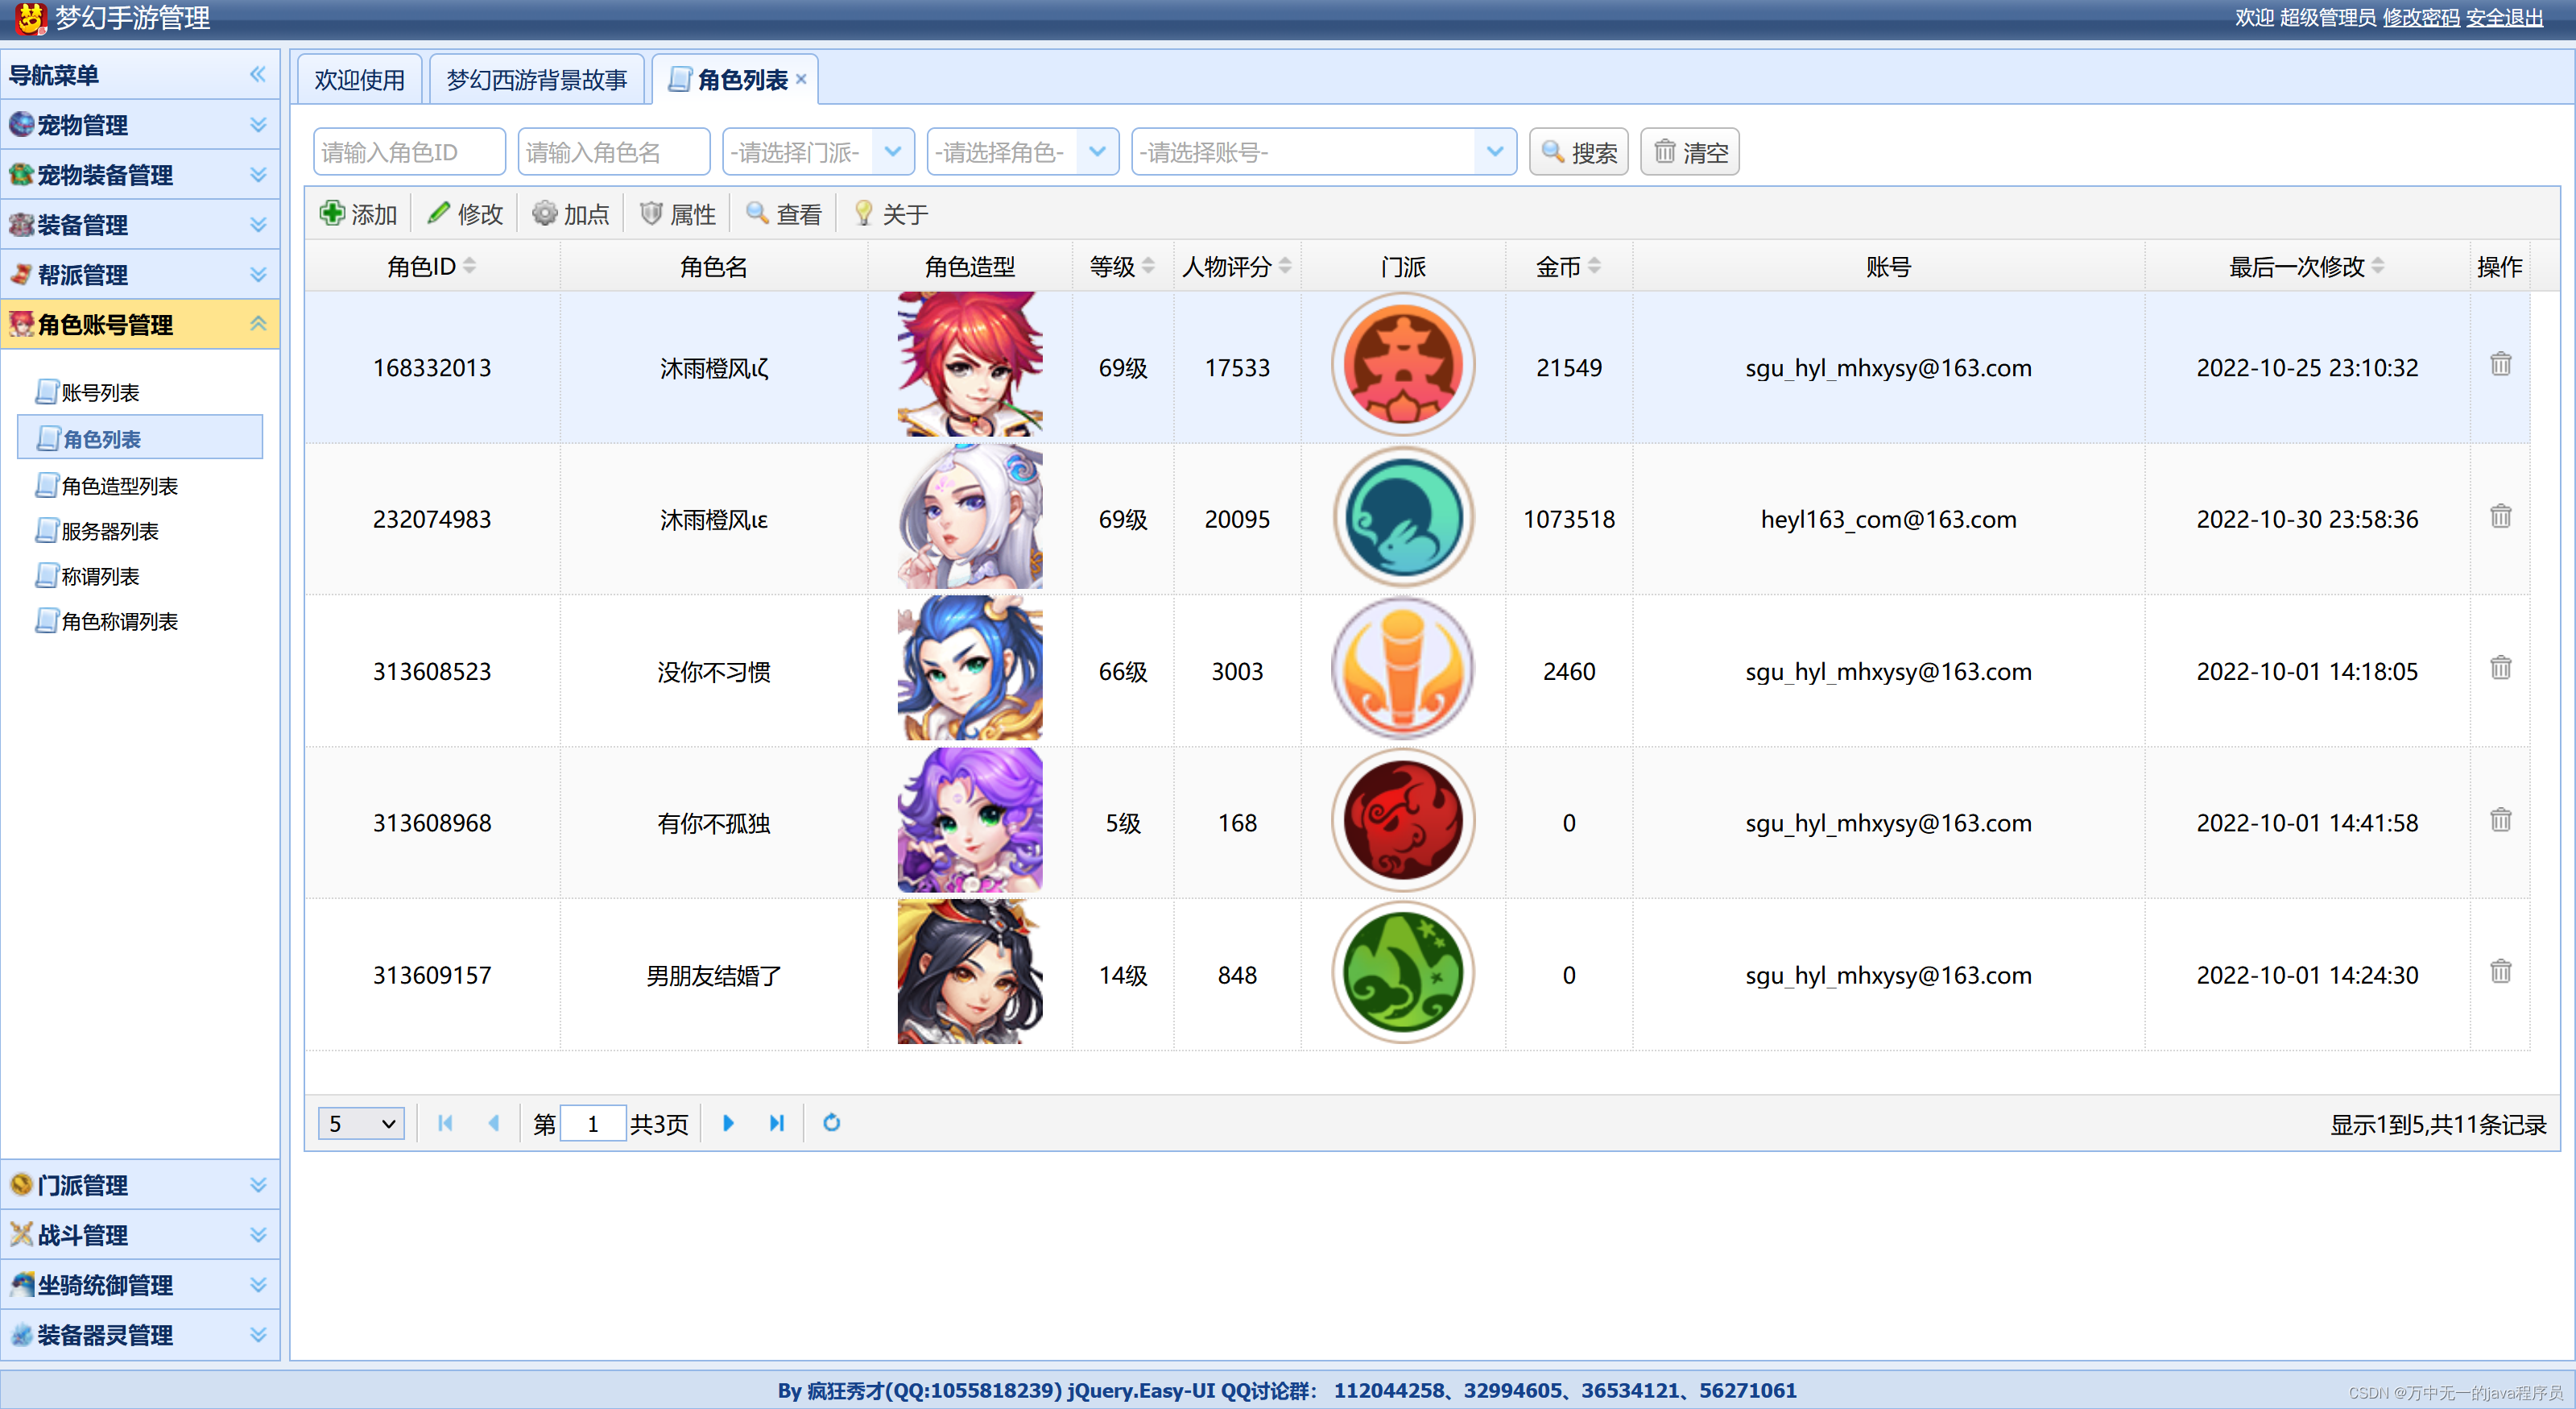Click the 清空 clear button

pos(1688,151)
